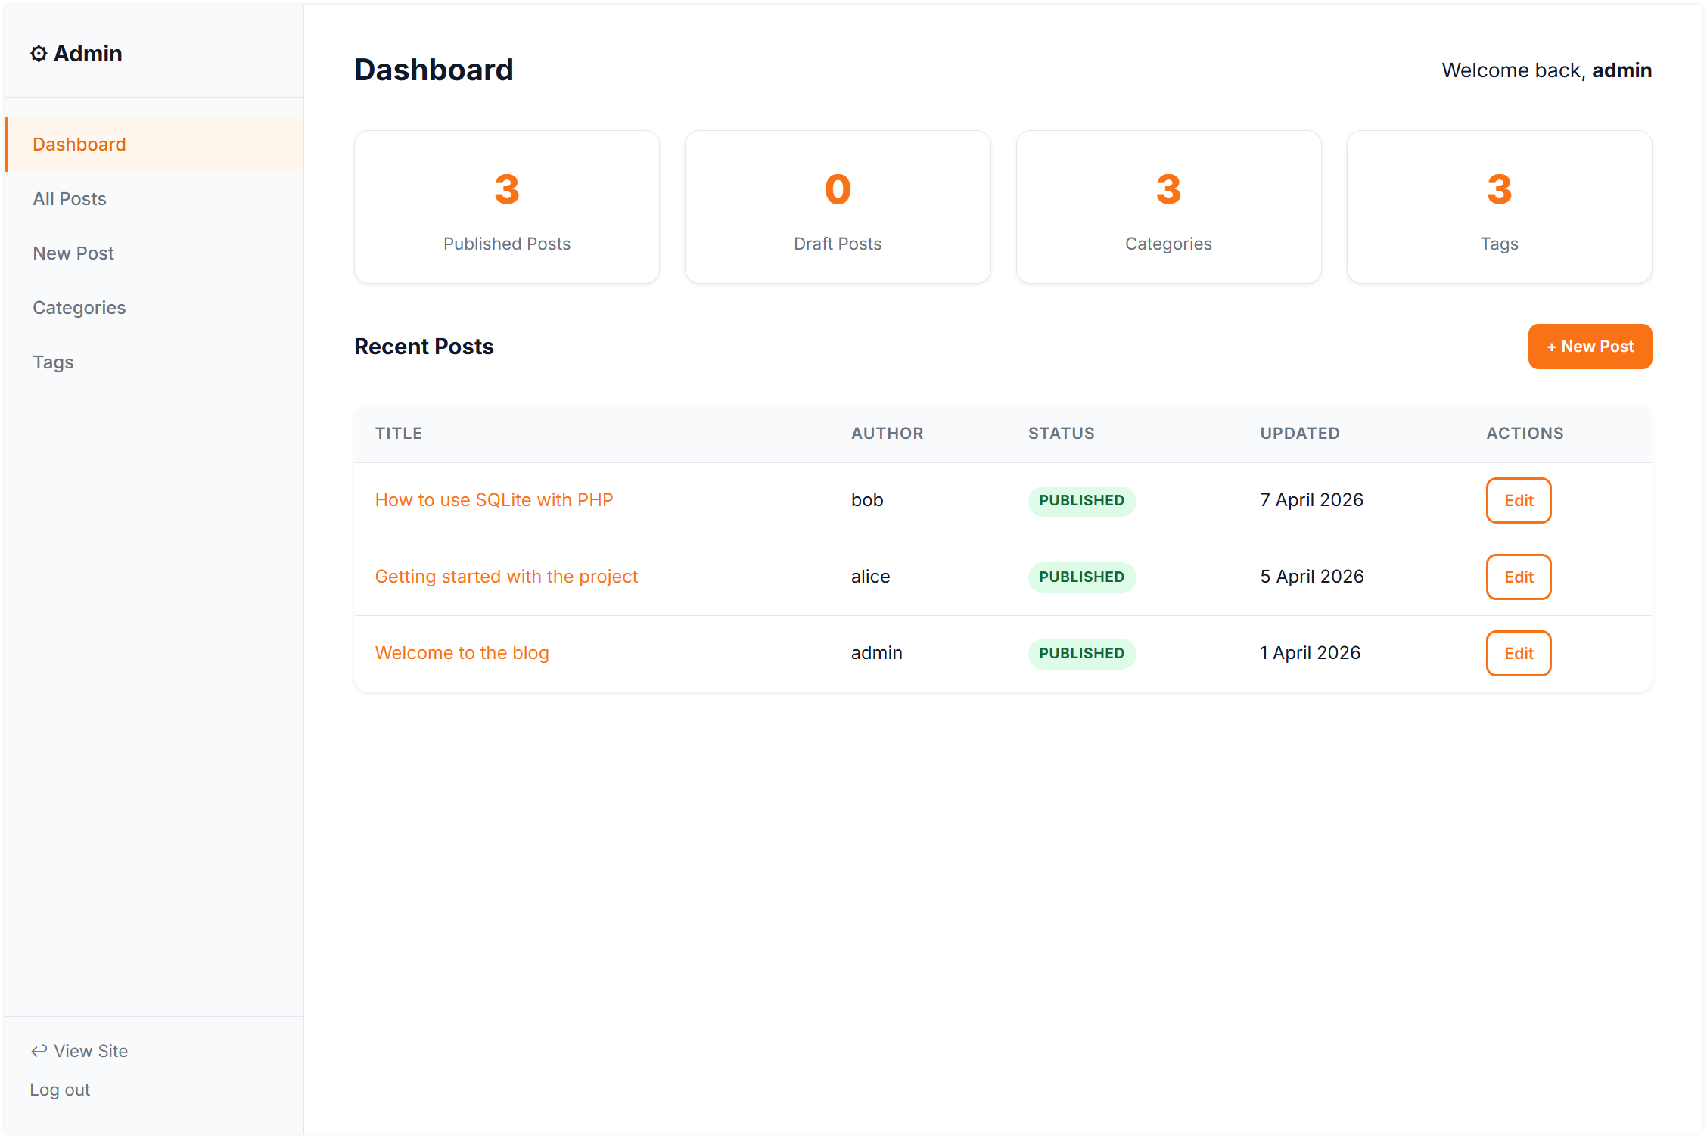Open Tags in sidebar menu
The image size is (1707, 1138).
(53, 362)
